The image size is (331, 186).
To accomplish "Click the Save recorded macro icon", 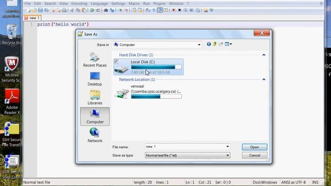I will (x=198, y=10).
